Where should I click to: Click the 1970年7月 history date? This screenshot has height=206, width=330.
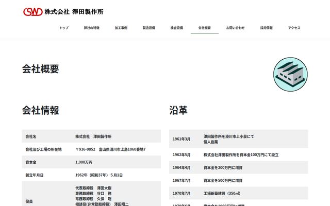click(x=181, y=194)
